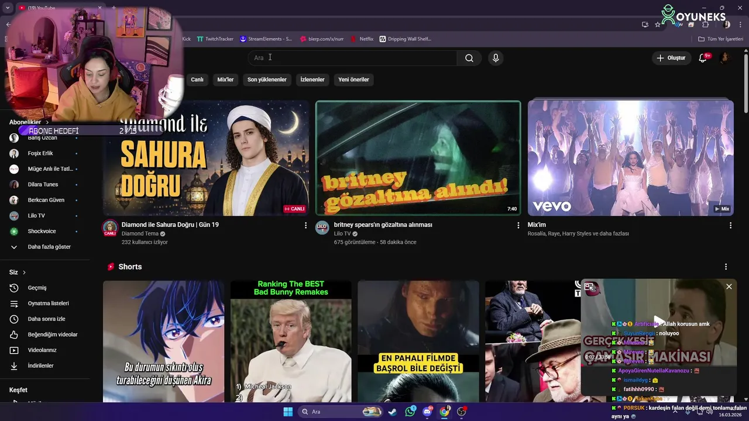This screenshot has width=749, height=421.
Task: Click the Oluştur create button
Action: 671,58
